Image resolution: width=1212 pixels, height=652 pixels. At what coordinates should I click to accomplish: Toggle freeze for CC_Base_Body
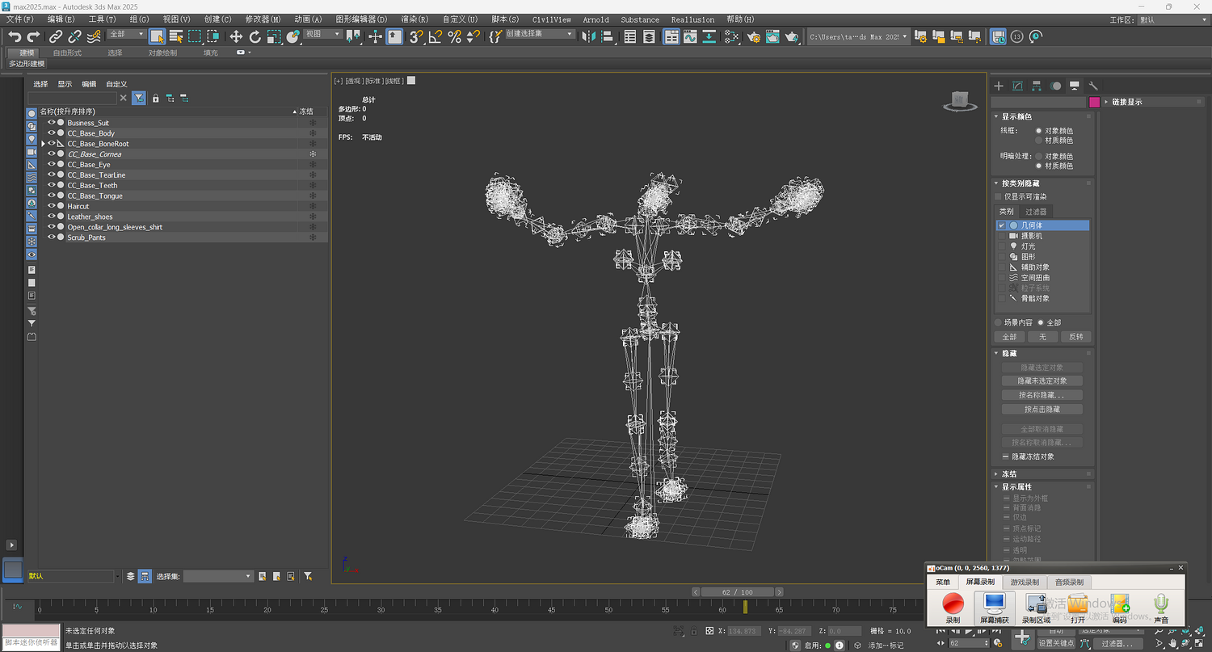(x=313, y=133)
